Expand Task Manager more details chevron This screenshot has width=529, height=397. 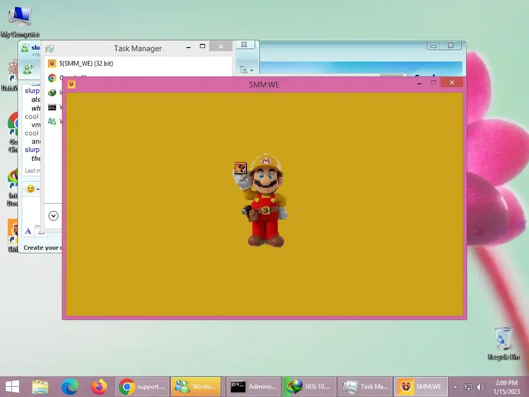(x=53, y=216)
